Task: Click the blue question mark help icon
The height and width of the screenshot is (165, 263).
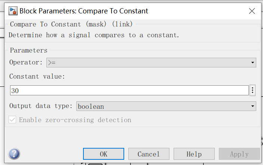Action: [x=14, y=154]
